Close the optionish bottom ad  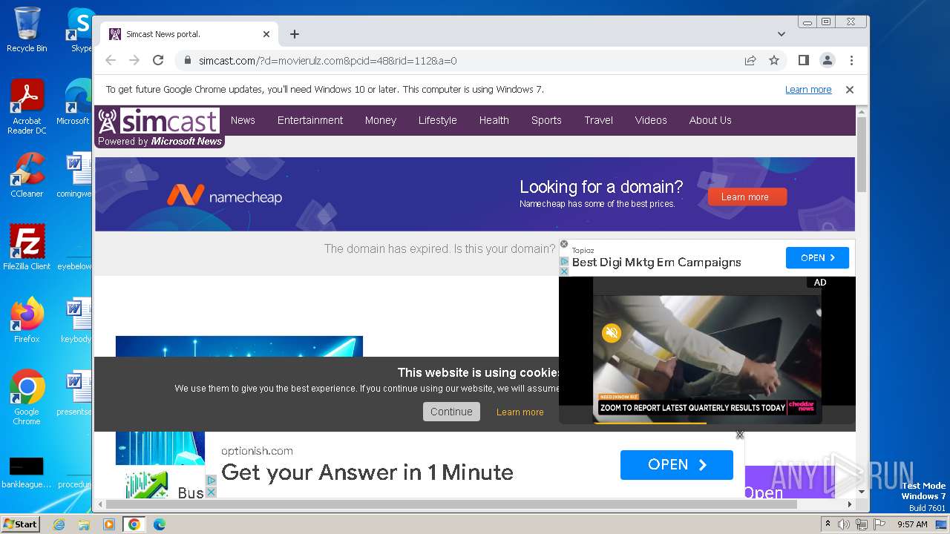pyautogui.click(x=740, y=435)
